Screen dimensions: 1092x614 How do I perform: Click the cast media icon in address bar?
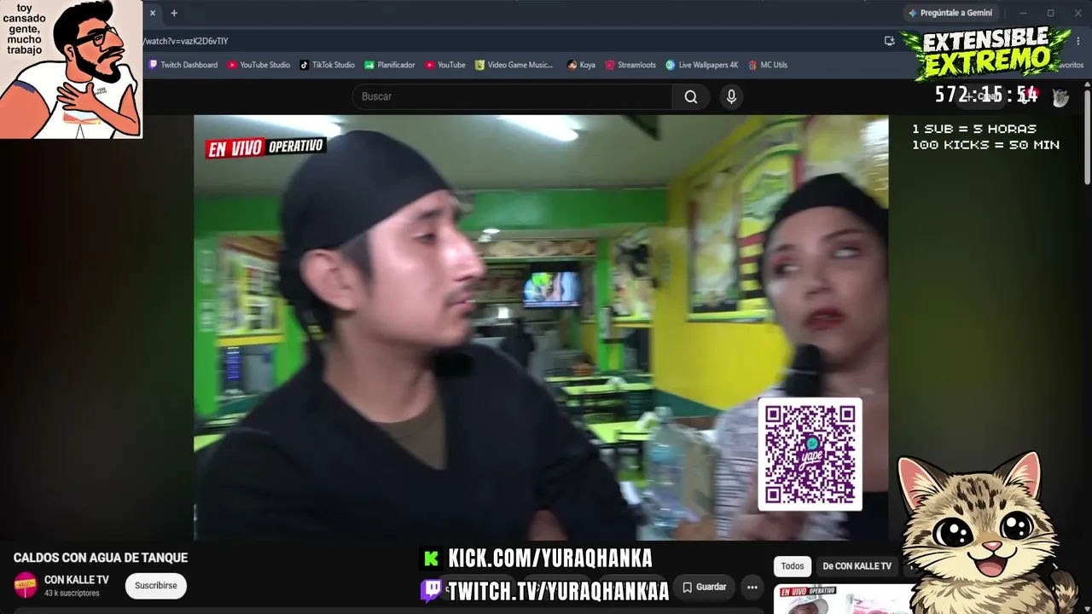(890, 40)
